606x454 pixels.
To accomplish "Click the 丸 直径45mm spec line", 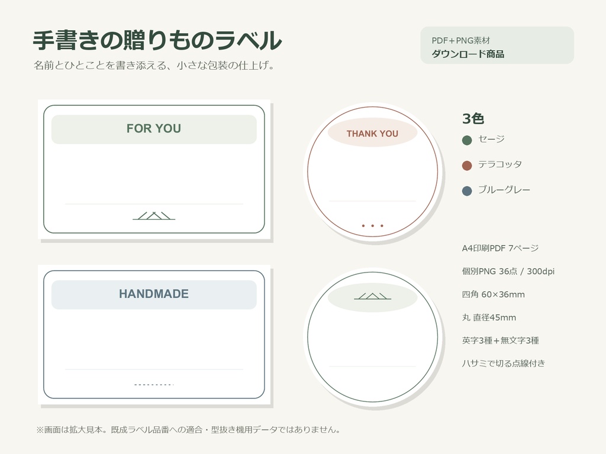I will [489, 317].
